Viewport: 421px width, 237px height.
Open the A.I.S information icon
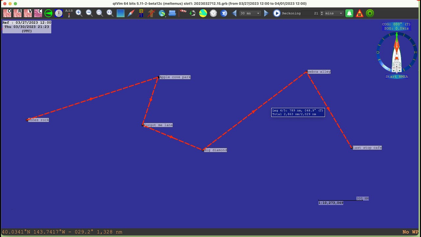[x=69, y=13]
